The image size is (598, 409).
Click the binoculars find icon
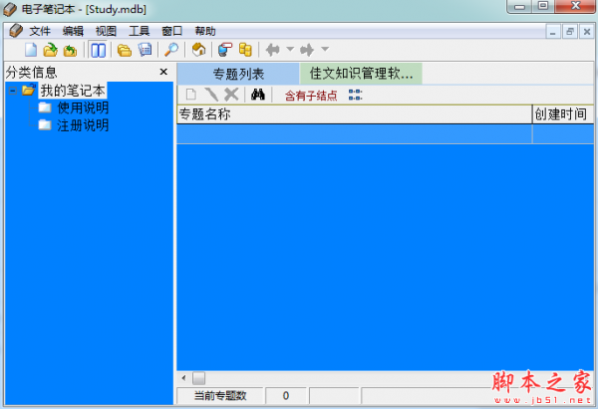pos(258,95)
